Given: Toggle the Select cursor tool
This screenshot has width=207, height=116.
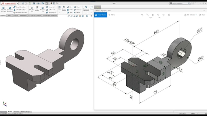Looking at the screenshot, I should [47, 3].
